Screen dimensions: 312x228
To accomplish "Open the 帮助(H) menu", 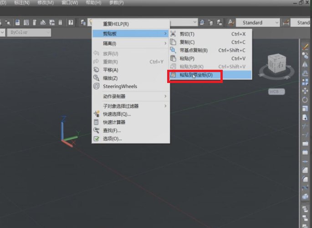I will coord(93,3).
